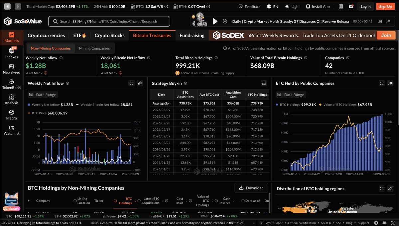
Task: Rewind the audio briefing 10 seconds
Action: [225, 21]
